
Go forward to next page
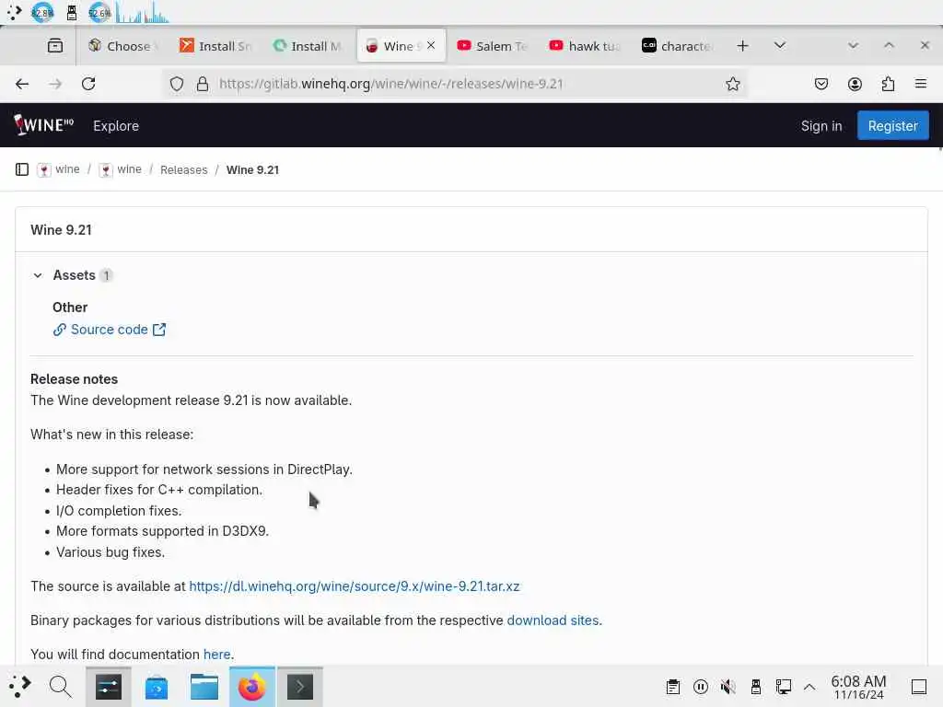(x=55, y=84)
